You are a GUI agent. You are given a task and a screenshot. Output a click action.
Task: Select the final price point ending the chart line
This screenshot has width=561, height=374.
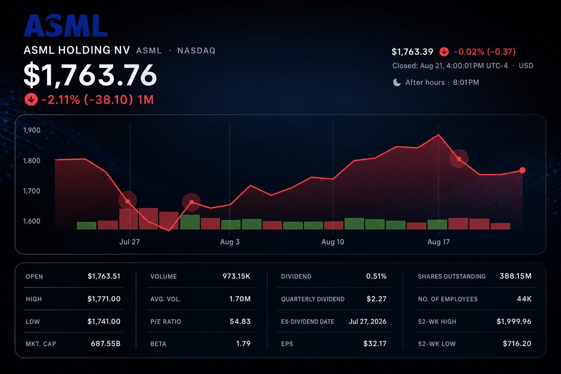[x=522, y=170]
